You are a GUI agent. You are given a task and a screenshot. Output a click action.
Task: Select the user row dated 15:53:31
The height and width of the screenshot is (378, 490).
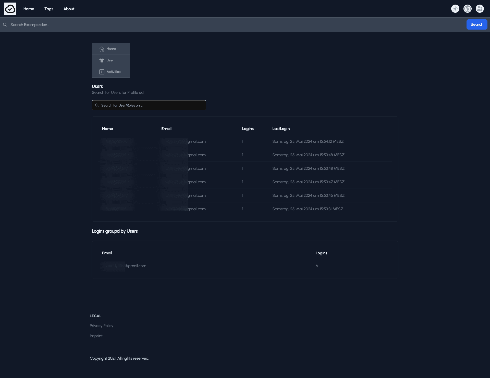[308, 209]
